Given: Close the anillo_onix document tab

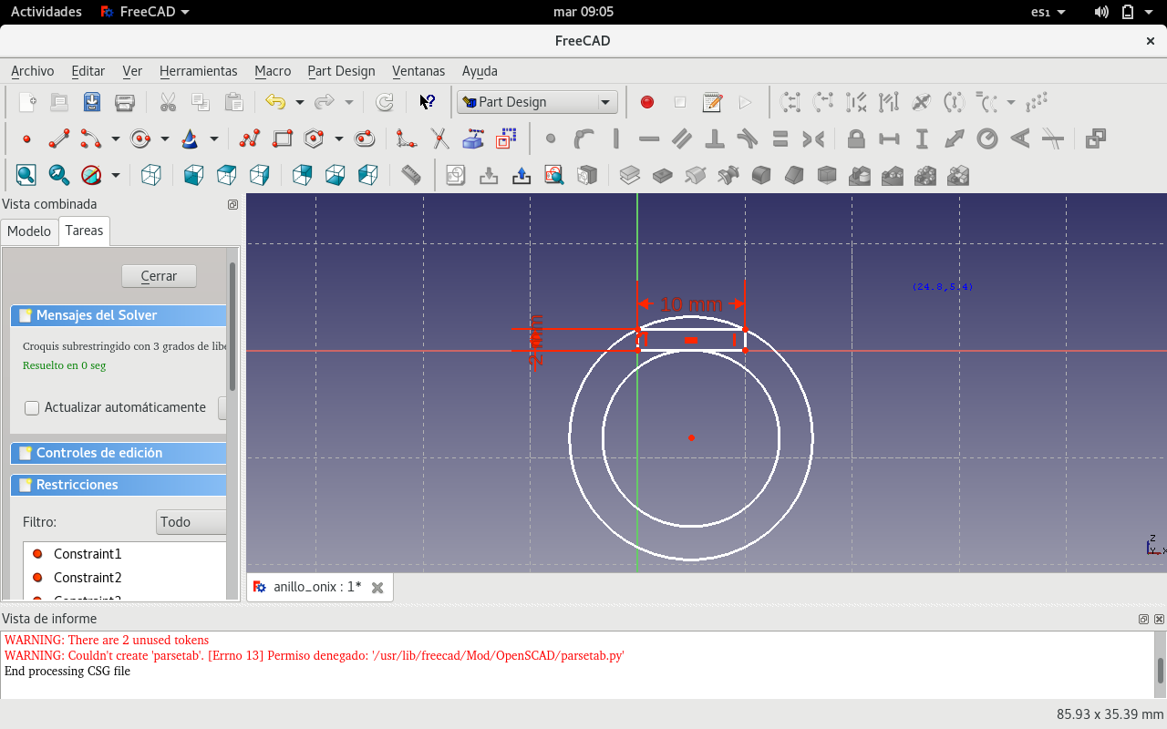Looking at the screenshot, I should point(377,587).
